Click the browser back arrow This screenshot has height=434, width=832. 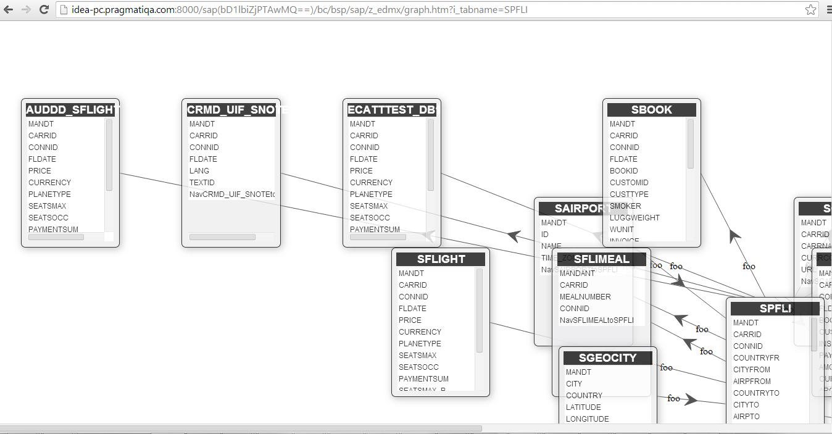point(9,9)
